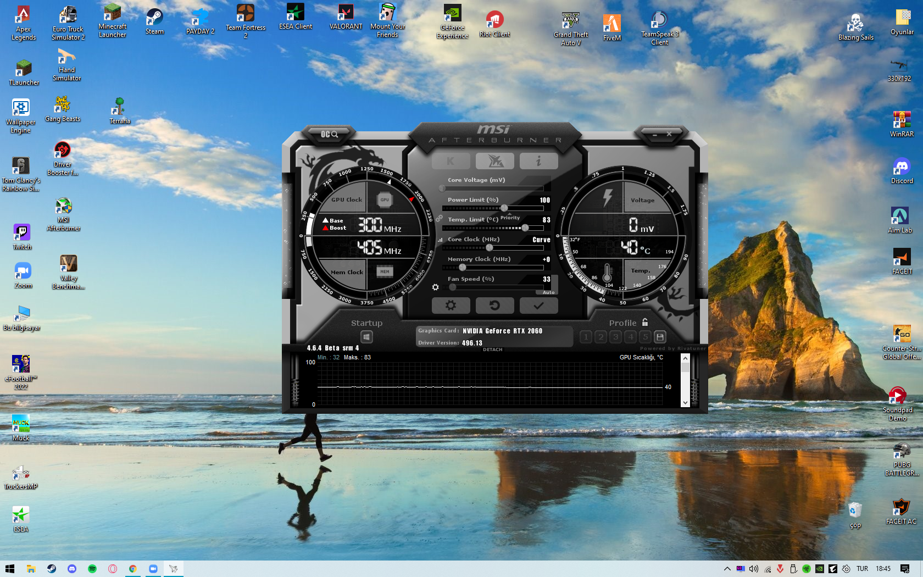This screenshot has height=577, width=923.
Task: Adjust the Core Voltage slider
Action: (x=493, y=188)
